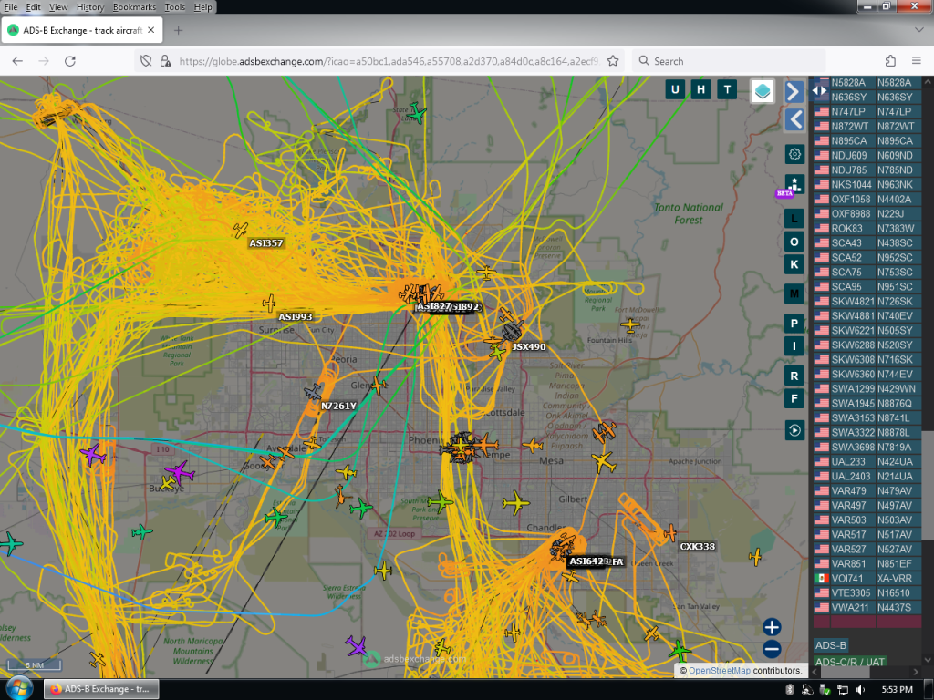This screenshot has width=934, height=700.
Task: Click the safely remove hardware tray icon
Action: (825, 689)
